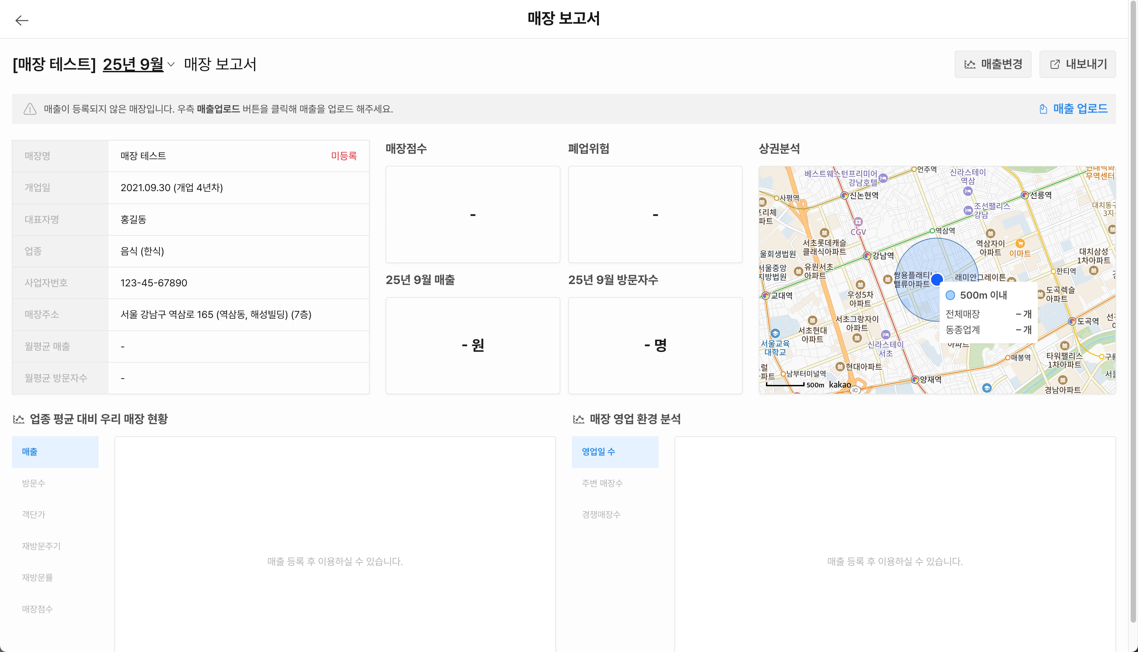Viewport: 1138px width, 652px height.
Task: Click the chart icon beside 업종 평균 대비 heading
Action: click(x=19, y=419)
